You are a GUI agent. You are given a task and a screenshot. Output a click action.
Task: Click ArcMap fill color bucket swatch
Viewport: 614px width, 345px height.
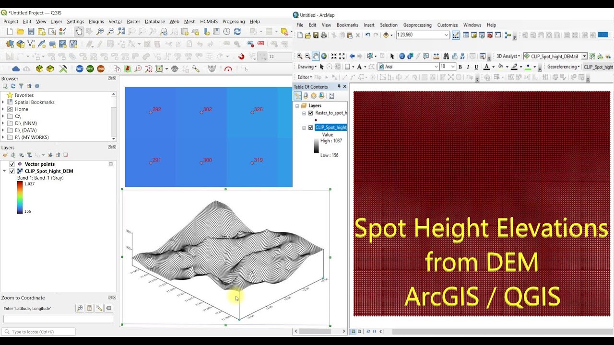click(500, 67)
